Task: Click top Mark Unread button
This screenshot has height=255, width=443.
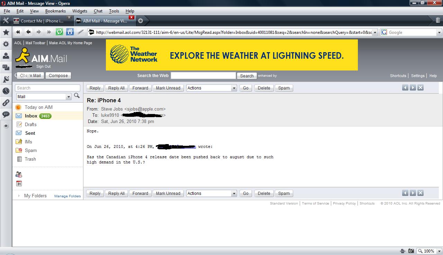Action: (168, 88)
